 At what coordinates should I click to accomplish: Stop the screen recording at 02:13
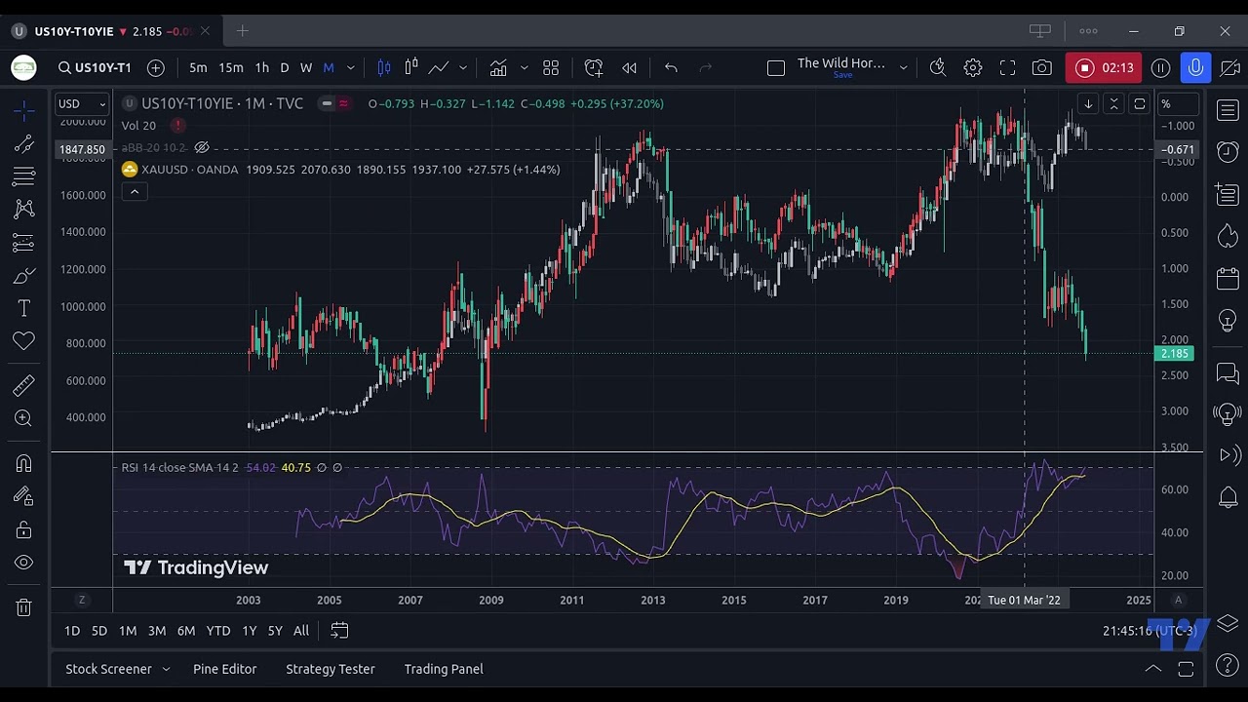tap(1104, 67)
